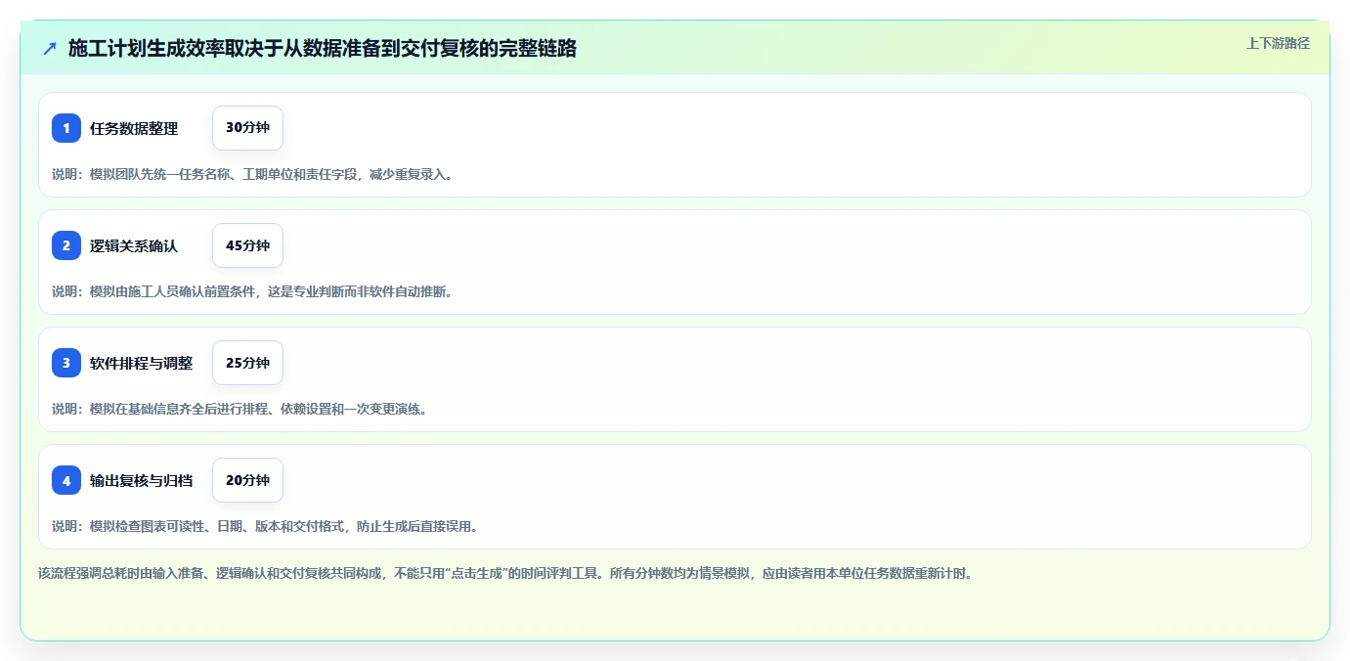Image resolution: width=1350 pixels, height=661 pixels.
Task: Click the 输出复核与归档 step title
Action: point(141,480)
